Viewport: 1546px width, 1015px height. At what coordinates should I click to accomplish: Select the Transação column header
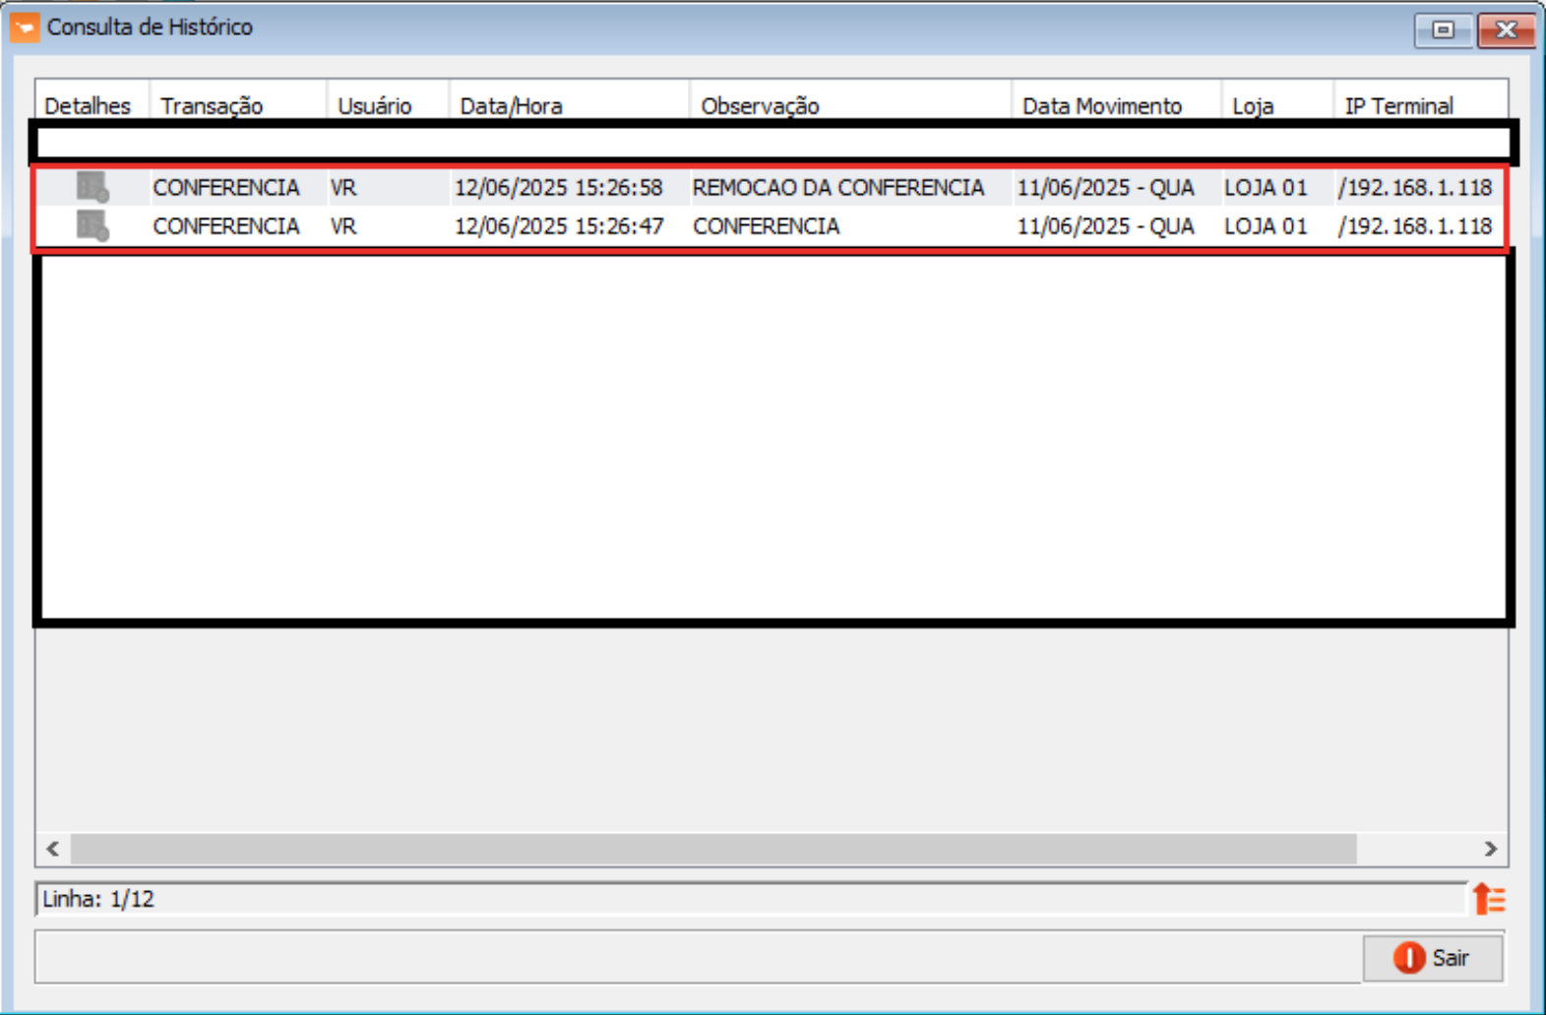[x=212, y=105]
